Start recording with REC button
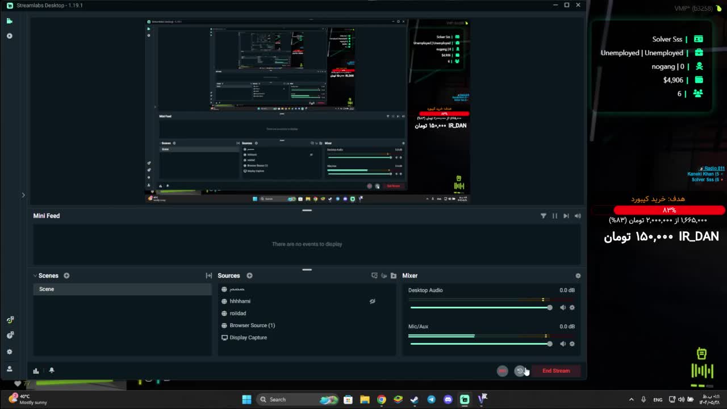The image size is (727, 409). (502, 371)
